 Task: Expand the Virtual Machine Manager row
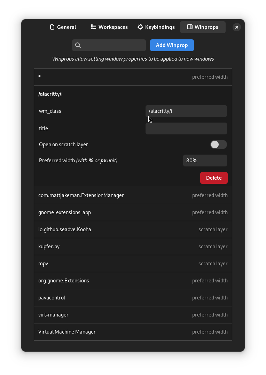(133, 332)
